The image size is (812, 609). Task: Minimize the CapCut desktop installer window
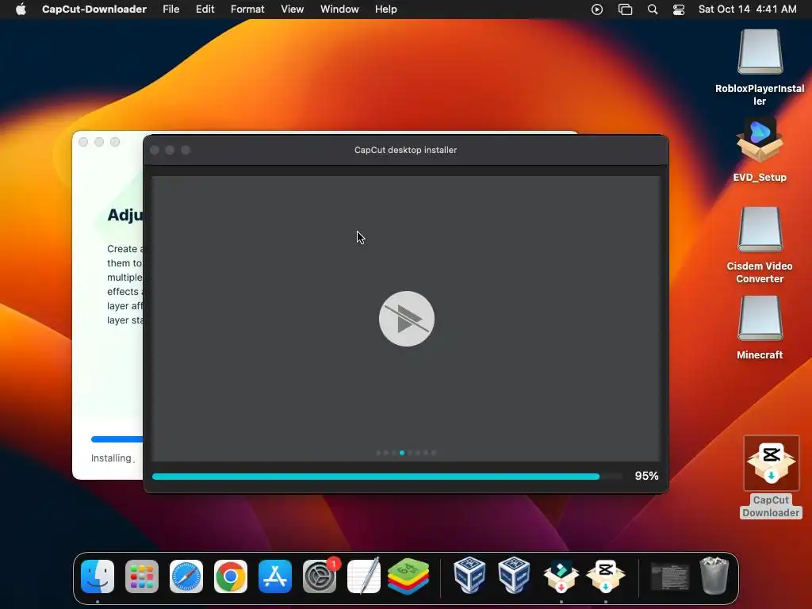point(170,150)
